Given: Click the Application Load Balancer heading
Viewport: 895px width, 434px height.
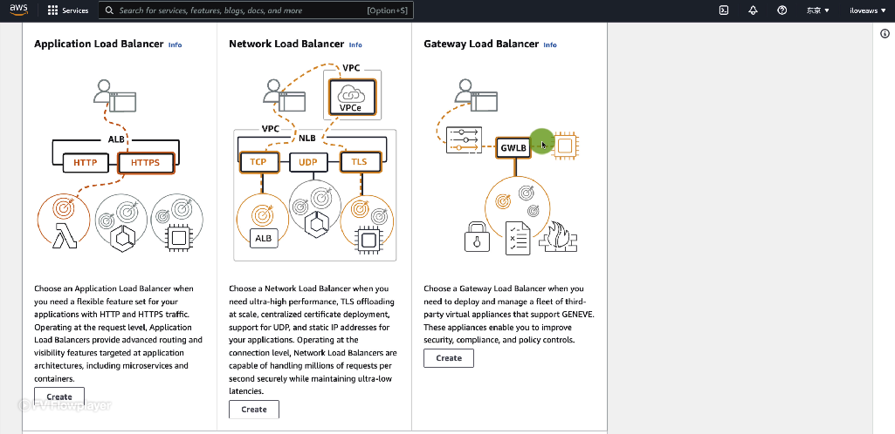Looking at the screenshot, I should pos(99,44).
